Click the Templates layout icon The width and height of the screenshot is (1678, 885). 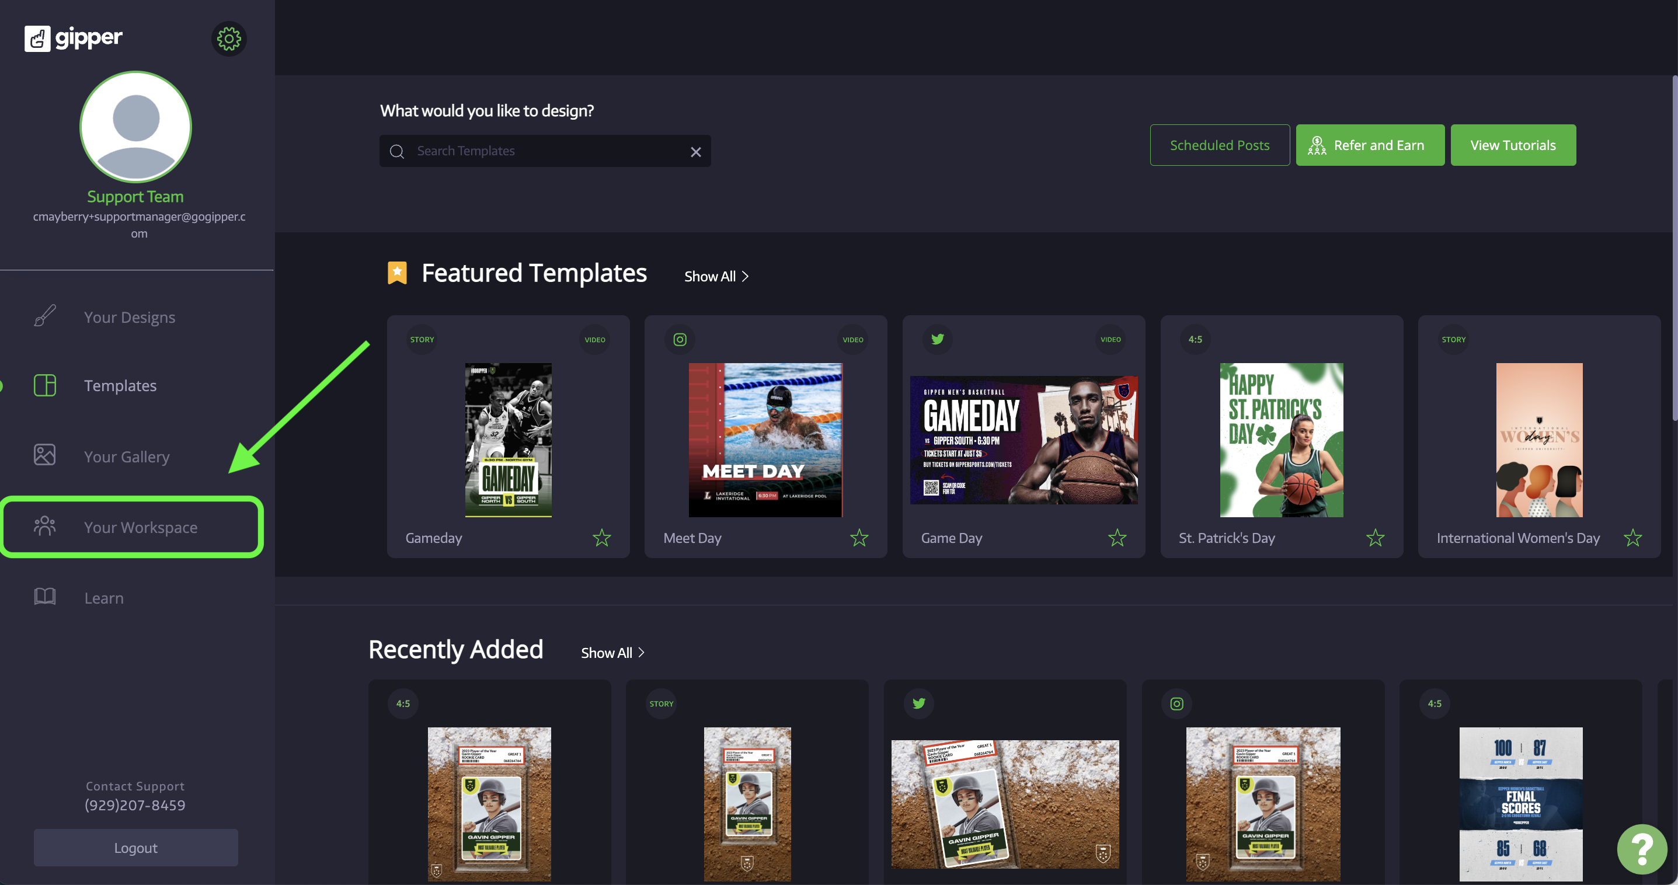coord(44,385)
